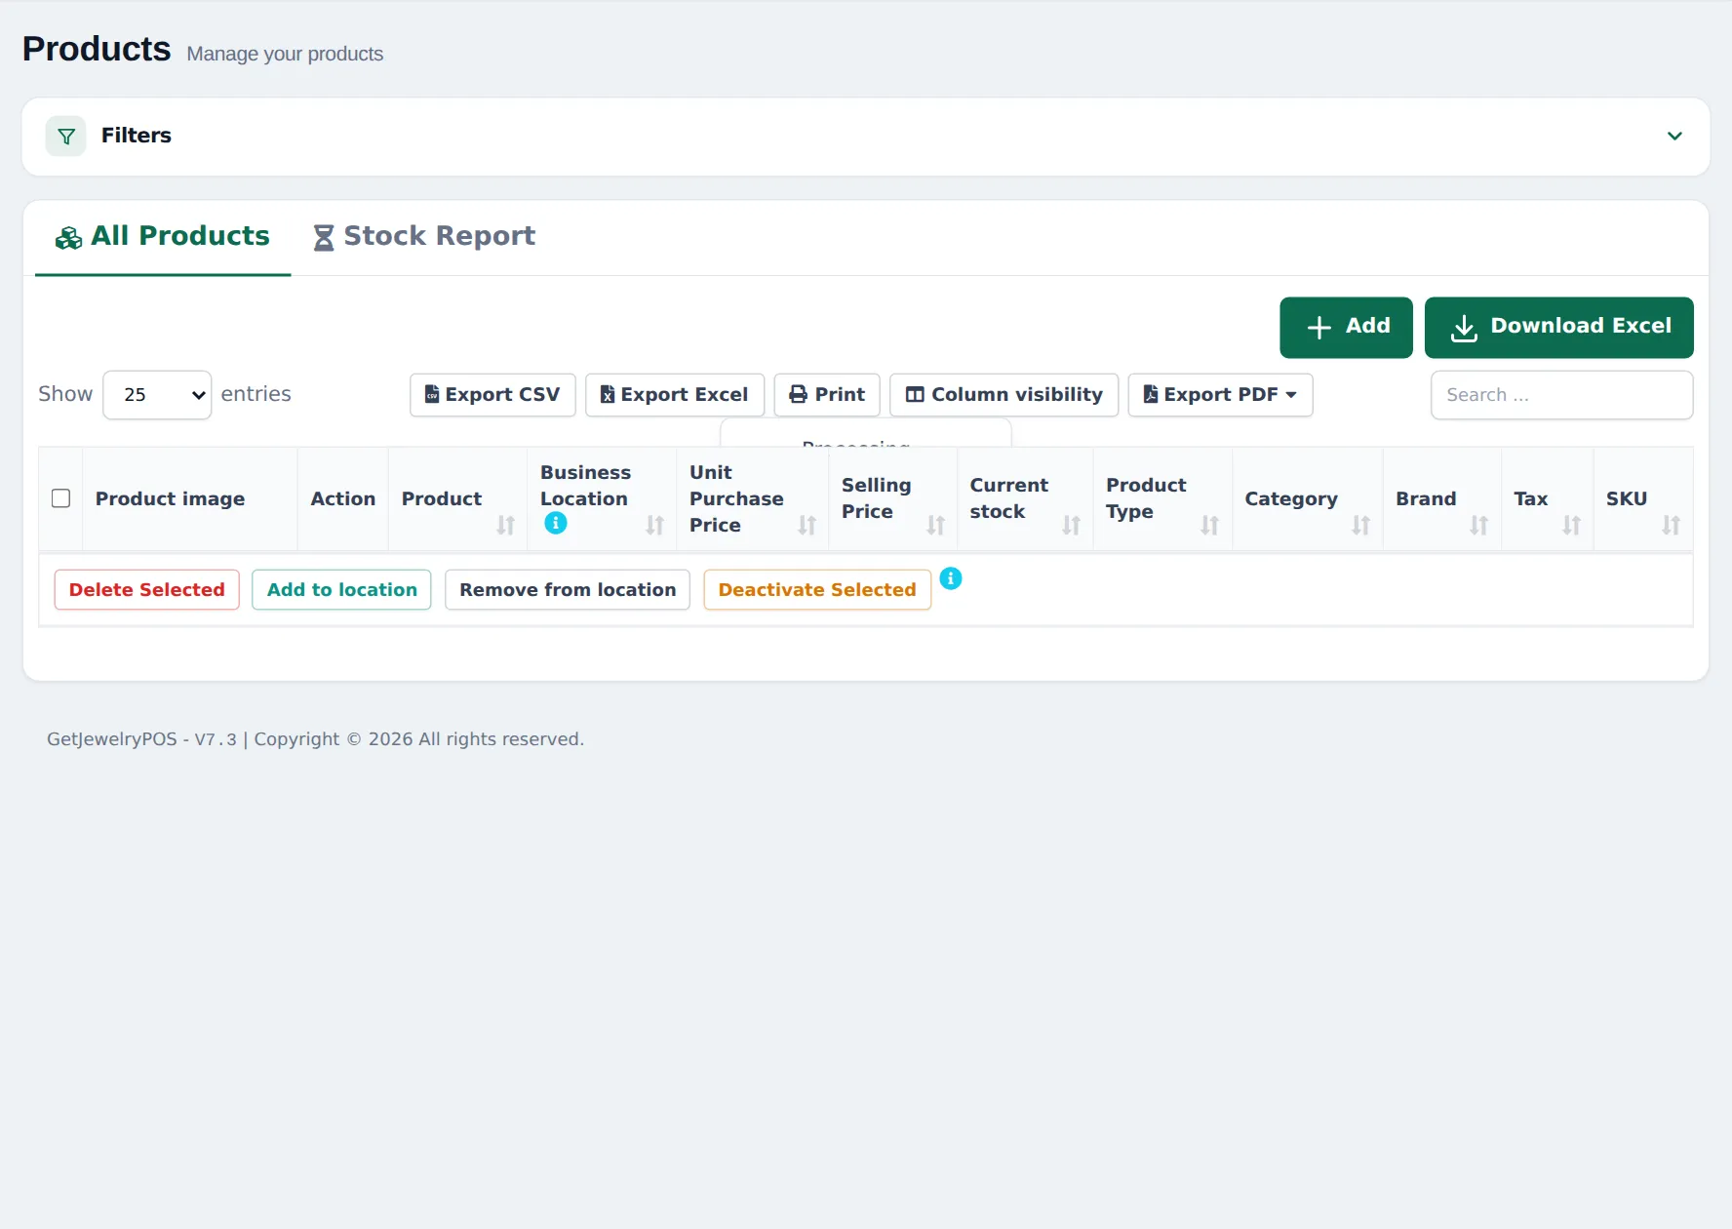Sort by Selling Price column arrows
The height and width of the screenshot is (1229, 1732).
pyautogui.click(x=935, y=525)
